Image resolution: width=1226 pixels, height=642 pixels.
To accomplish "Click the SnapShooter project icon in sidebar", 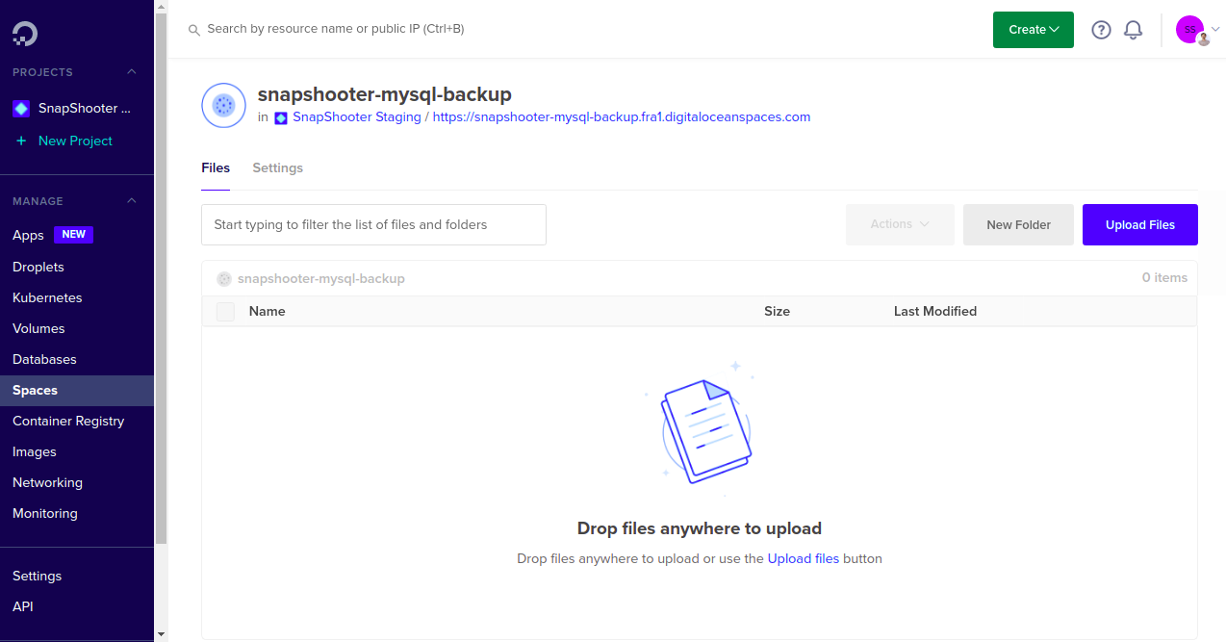I will click(21, 109).
